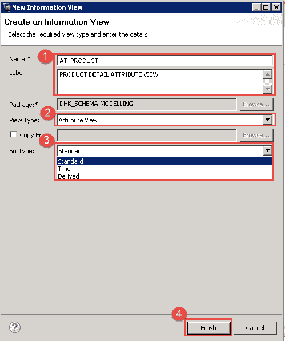This screenshot has height=341, width=285.
Task: Click the Finish button
Action: point(208,328)
